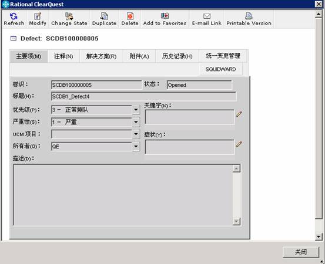Click inside the 描述 description text area

point(123,195)
